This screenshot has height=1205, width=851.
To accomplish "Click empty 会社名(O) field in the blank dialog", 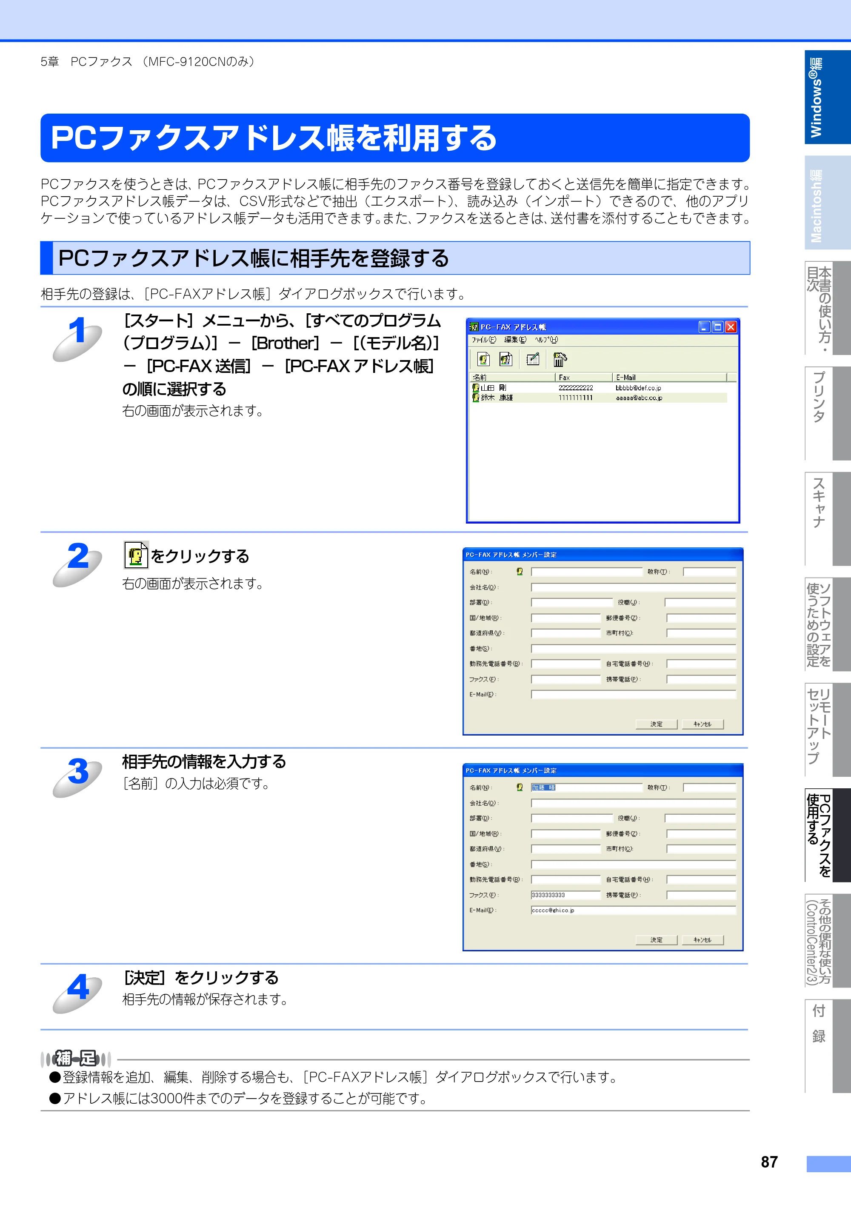I will [633, 587].
